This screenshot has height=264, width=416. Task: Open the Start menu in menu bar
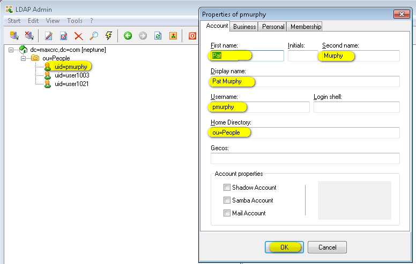(14, 21)
